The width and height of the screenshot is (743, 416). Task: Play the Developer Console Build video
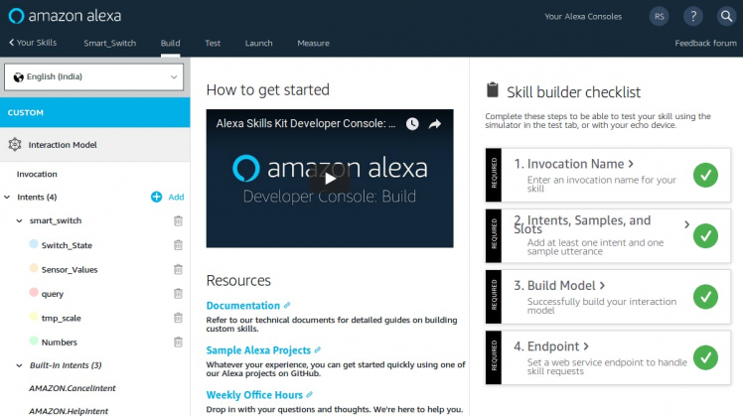[330, 179]
